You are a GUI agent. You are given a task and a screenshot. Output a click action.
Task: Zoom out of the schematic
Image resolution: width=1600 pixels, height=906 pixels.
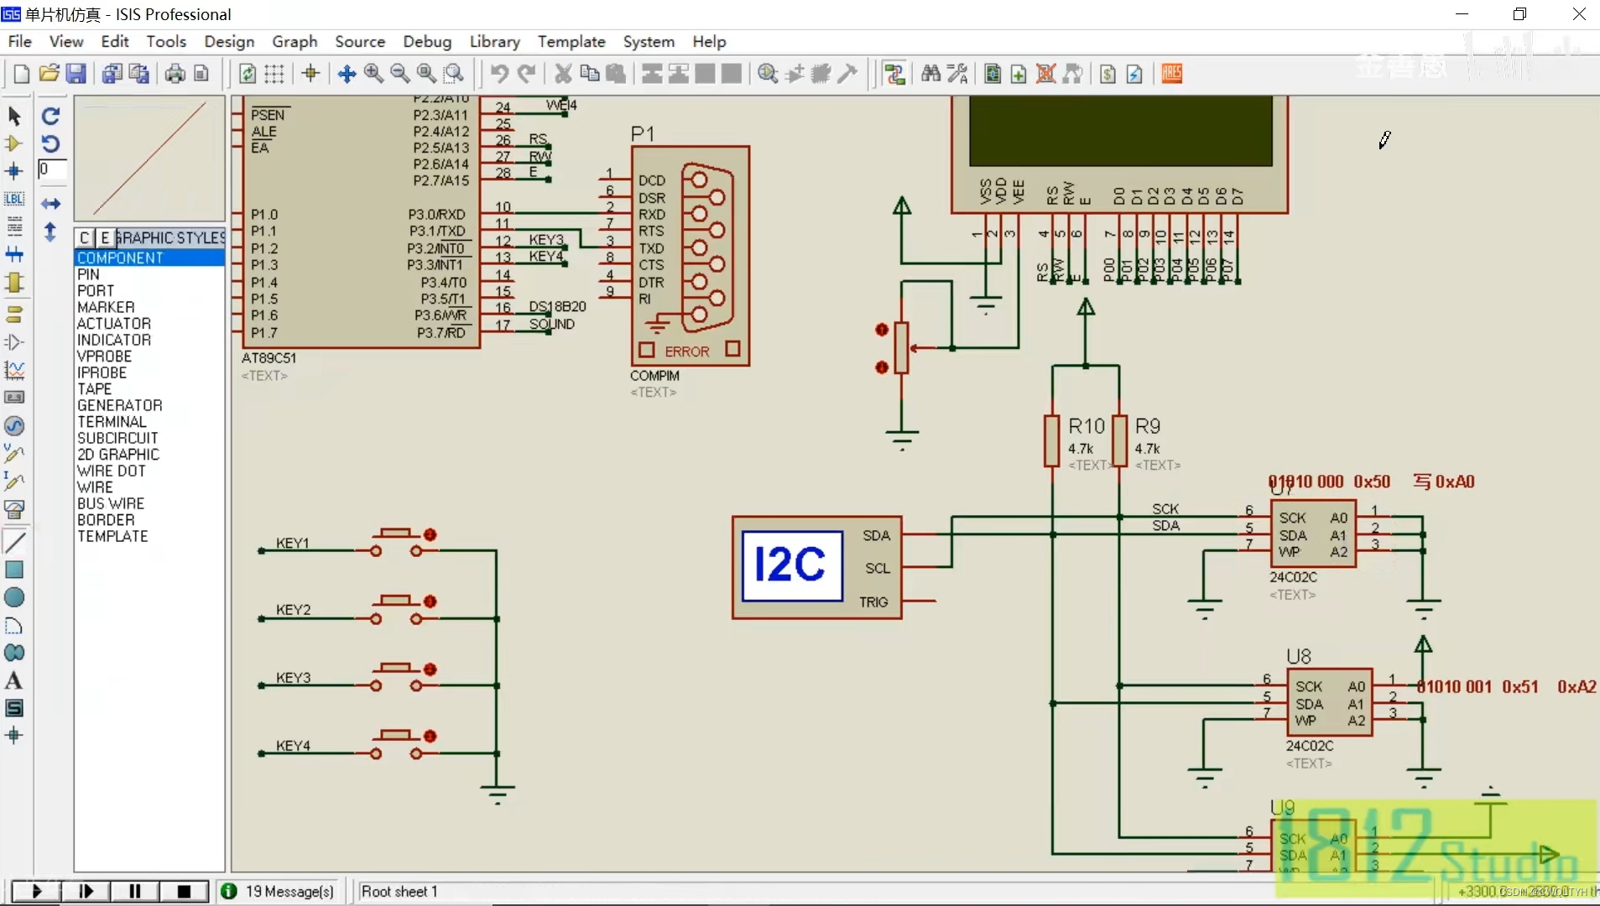coord(400,74)
